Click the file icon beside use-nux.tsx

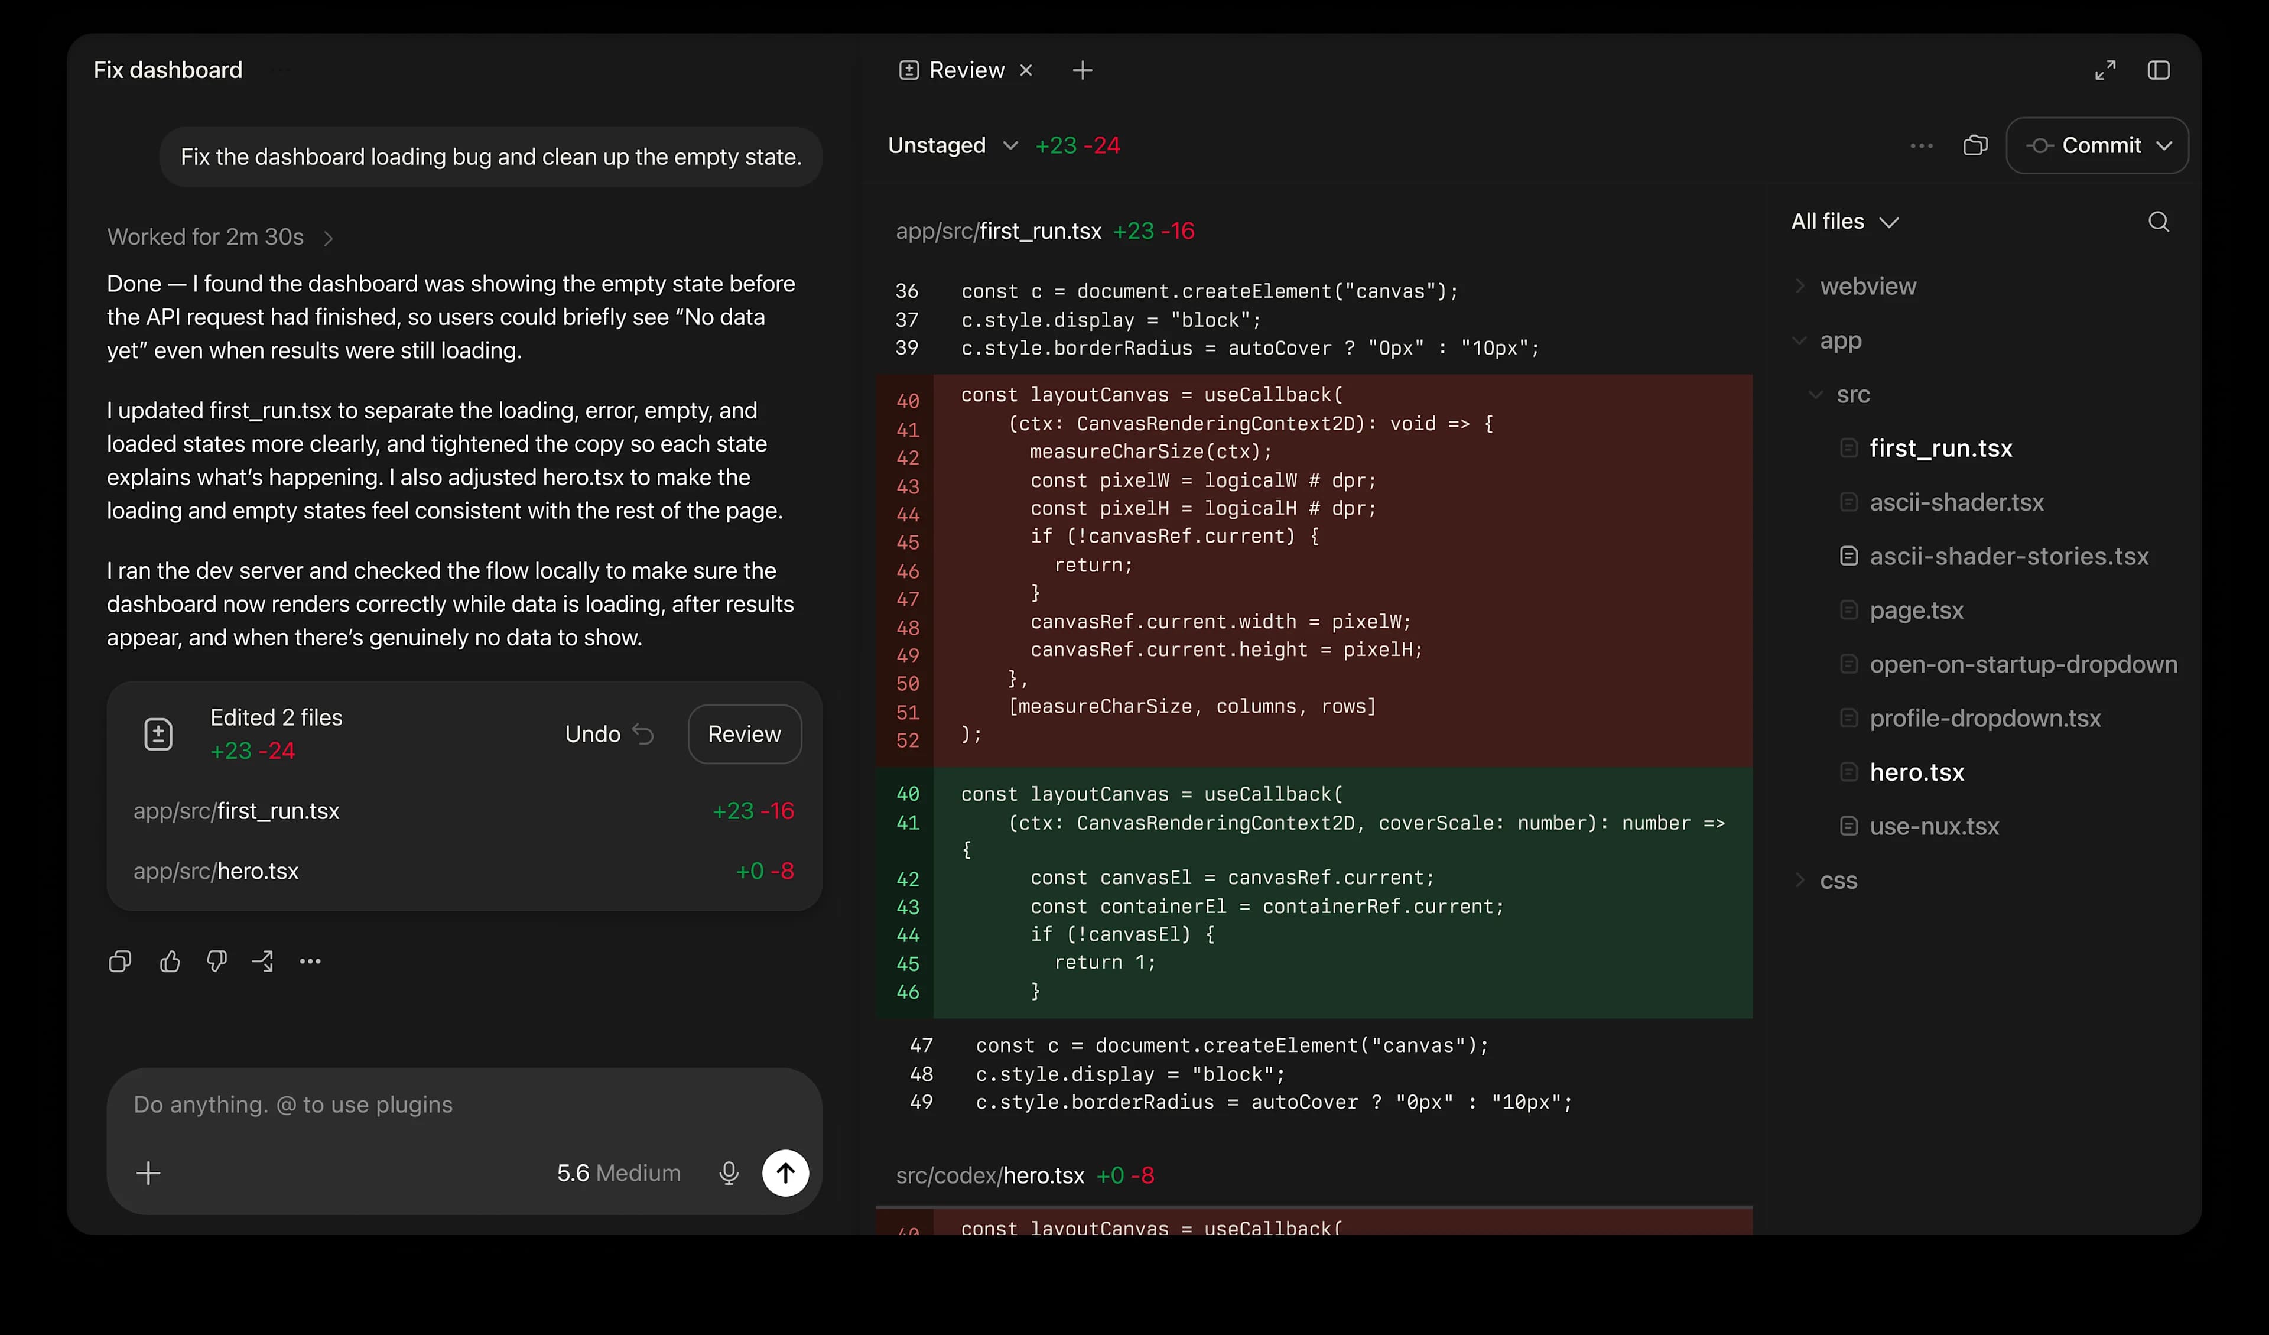point(1848,826)
